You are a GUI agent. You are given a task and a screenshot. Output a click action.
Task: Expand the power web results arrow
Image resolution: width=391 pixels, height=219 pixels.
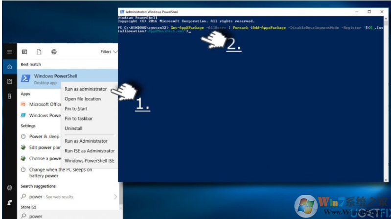point(115,197)
